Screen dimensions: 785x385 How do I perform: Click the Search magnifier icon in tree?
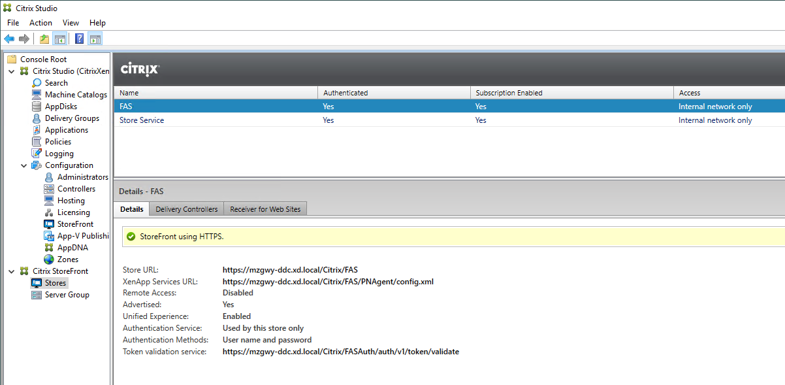37,83
